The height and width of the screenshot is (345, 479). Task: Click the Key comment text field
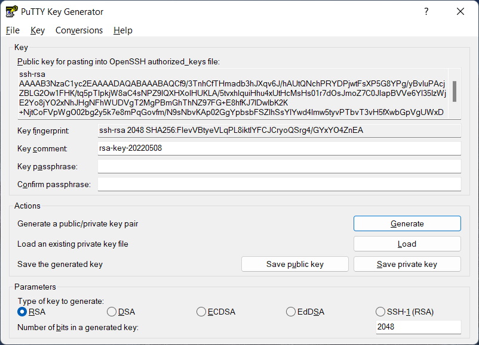tap(279, 148)
